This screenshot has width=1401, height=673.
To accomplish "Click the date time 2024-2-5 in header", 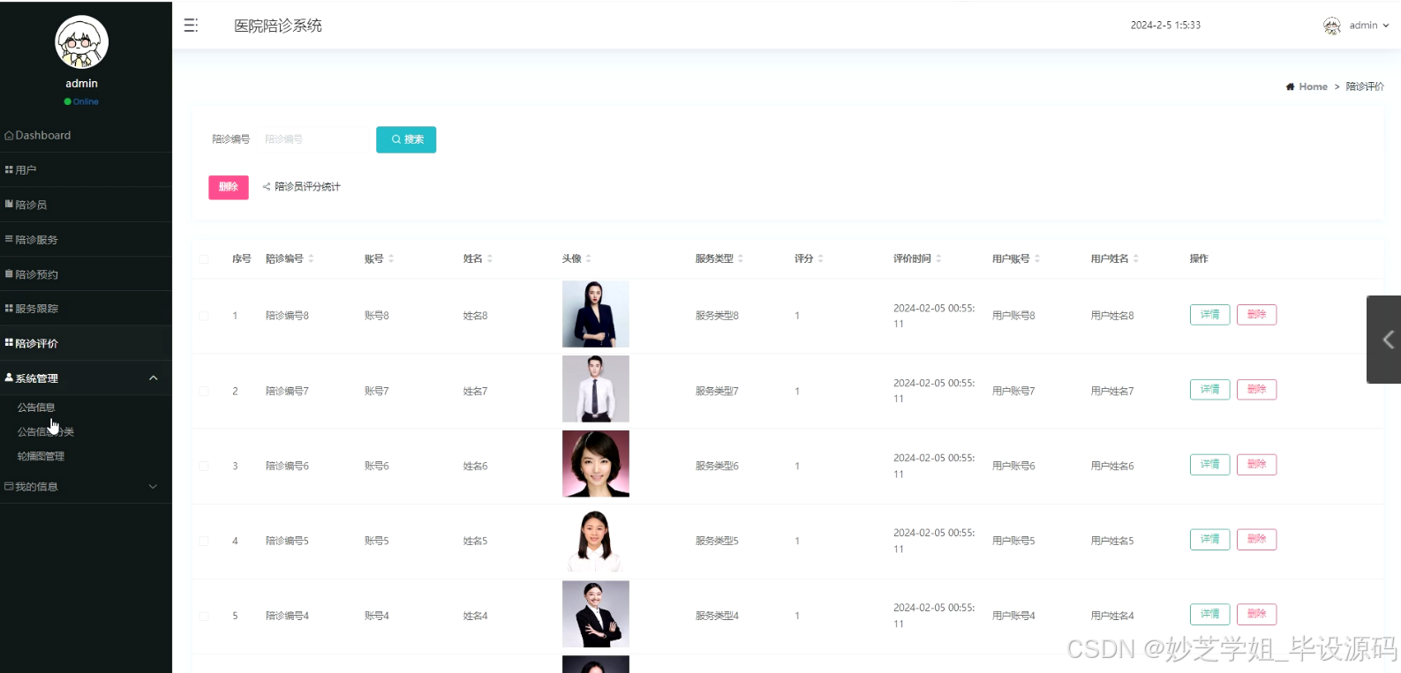I will (x=1165, y=26).
